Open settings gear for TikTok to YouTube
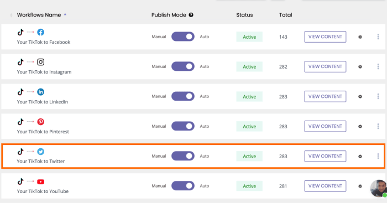The width and height of the screenshot is (387, 203). click(360, 186)
